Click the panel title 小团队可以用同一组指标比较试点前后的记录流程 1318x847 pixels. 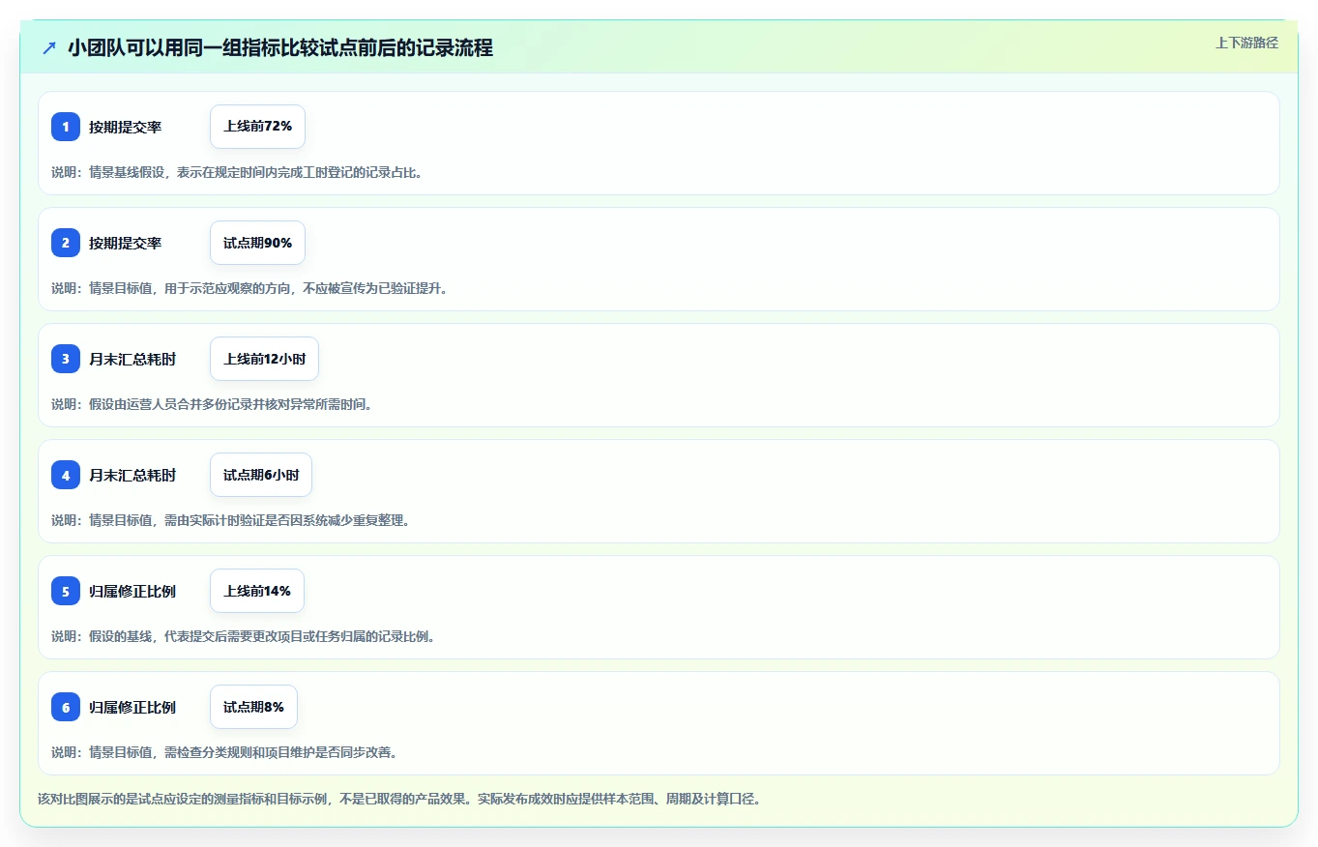tap(280, 47)
